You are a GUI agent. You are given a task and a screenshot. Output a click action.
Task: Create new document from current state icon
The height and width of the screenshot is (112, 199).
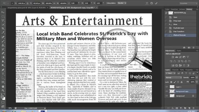184,48
